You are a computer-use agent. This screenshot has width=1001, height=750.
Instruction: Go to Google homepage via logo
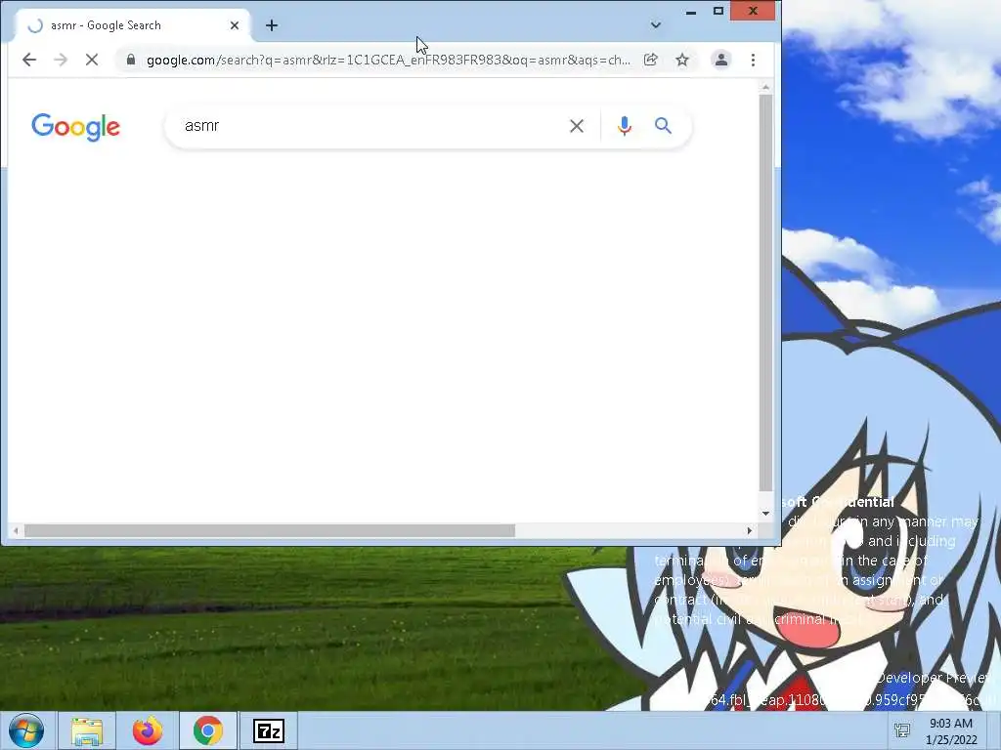pyautogui.click(x=75, y=127)
